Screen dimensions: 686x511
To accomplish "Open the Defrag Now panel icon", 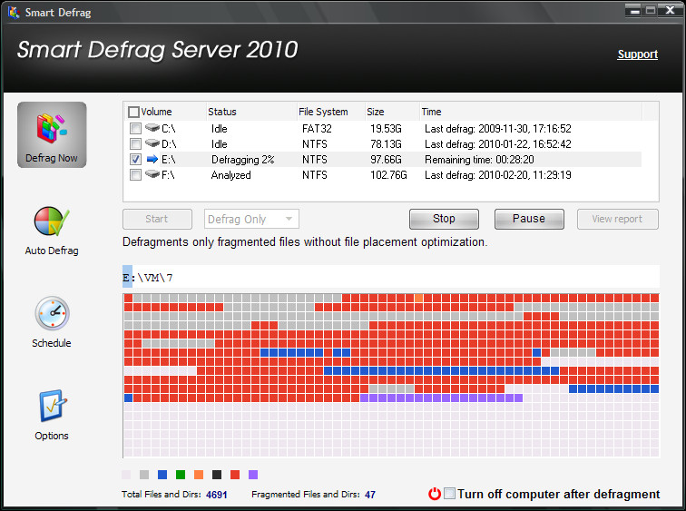I will tap(52, 129).
